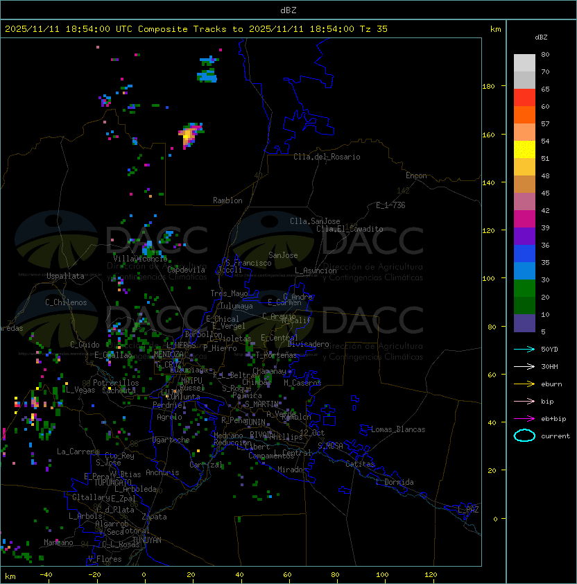The height and width of the screenshot is (584, 577).
Task: Click the Villavicencio map label
Action: [x=140, y=259]
